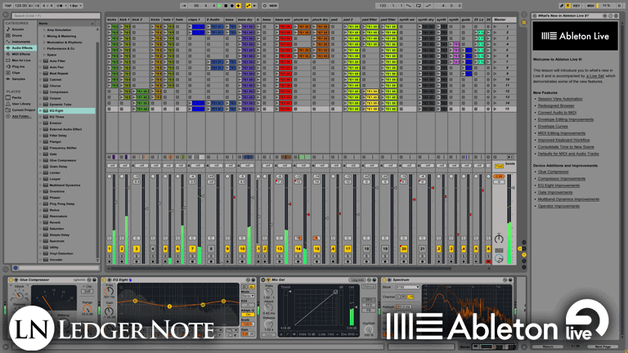Launch master scene 1
Viewport: 628px width, 353px height.
(495, 26)
